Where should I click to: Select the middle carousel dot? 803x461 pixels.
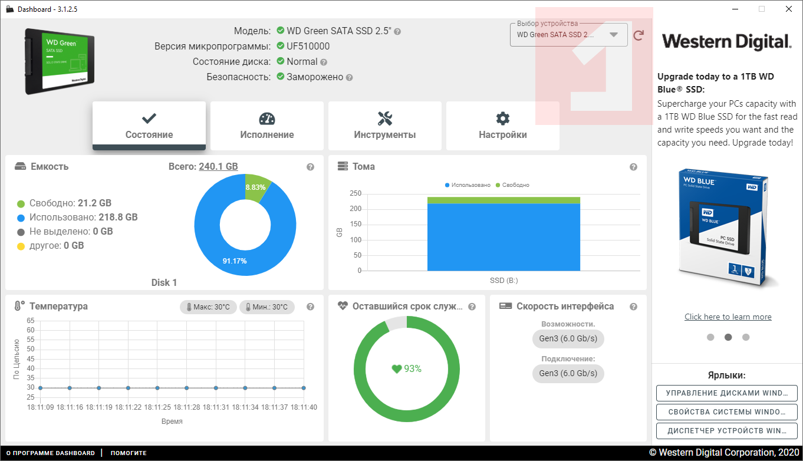click(x=728, y=337)
